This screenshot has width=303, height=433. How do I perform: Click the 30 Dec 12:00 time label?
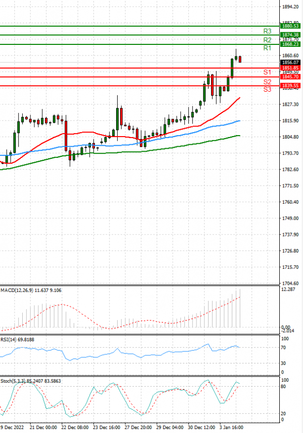[201, 427]
